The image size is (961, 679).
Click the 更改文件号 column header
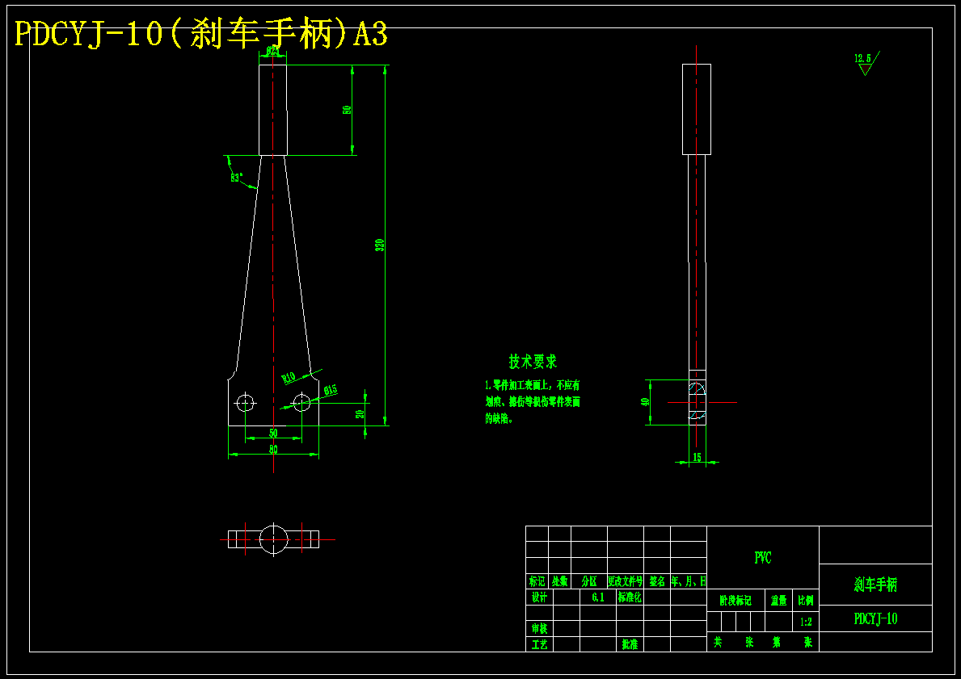click(x=625, y=581)
